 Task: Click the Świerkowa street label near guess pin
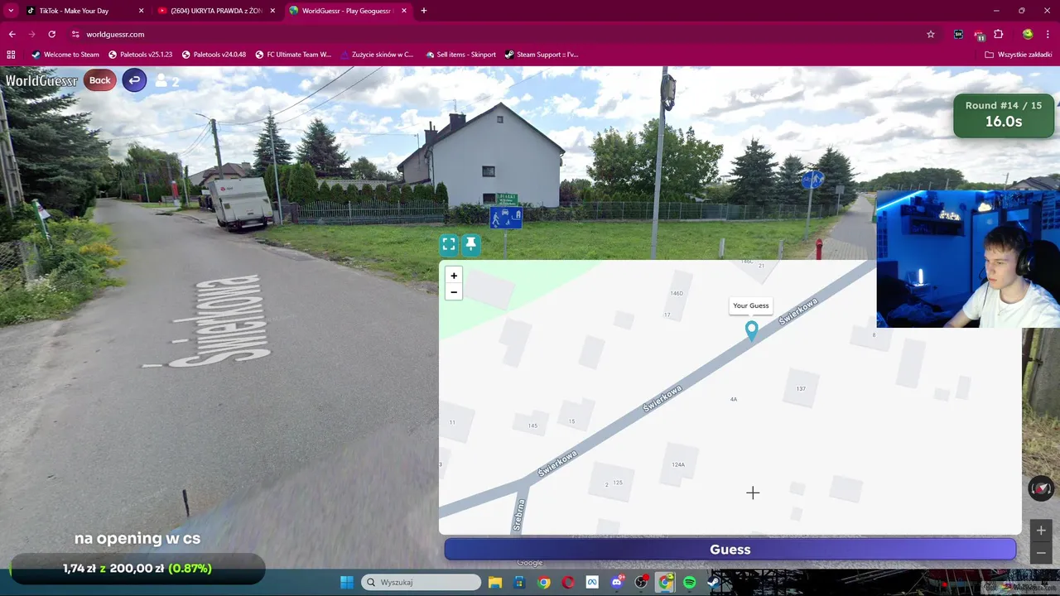click(798, 311)
